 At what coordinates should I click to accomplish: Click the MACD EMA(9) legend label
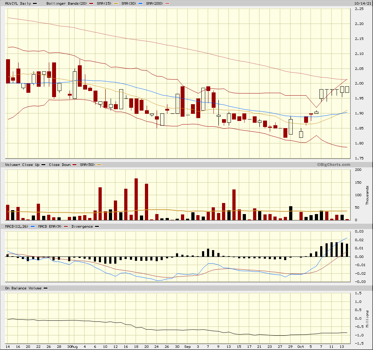pyautogui.click(x=50, y=227)
